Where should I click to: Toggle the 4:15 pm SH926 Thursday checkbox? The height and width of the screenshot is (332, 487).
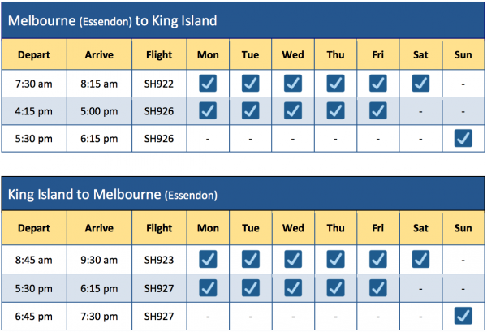coord(335,110)
